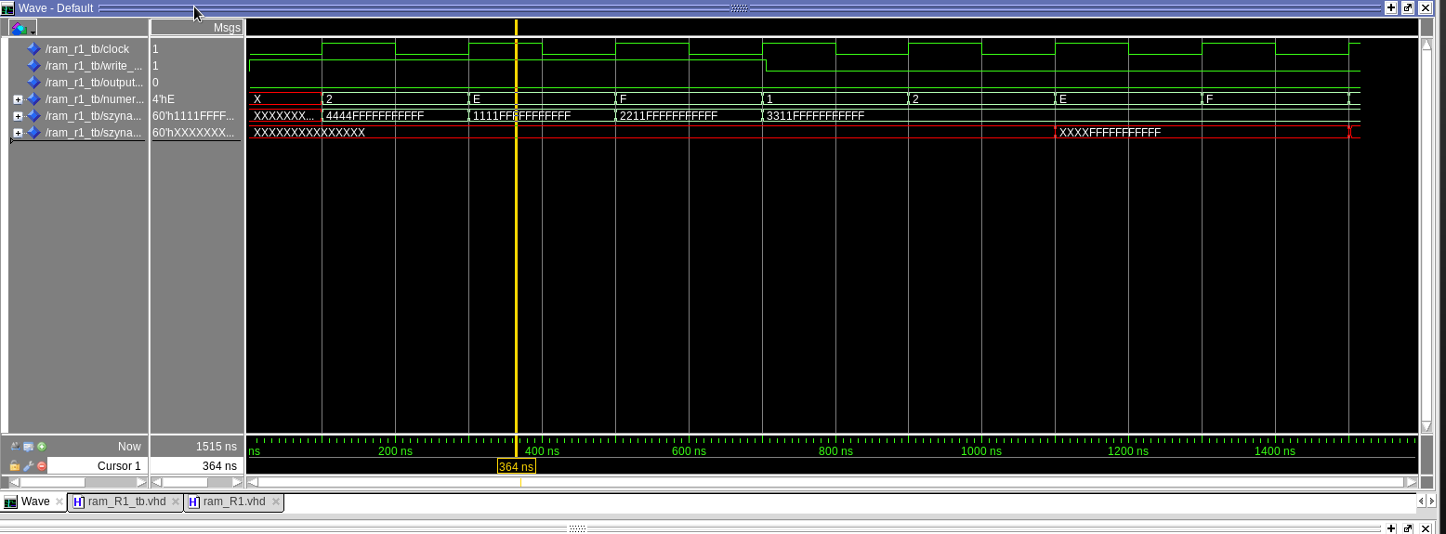Click the green insert cursor icon
This screenshot has height=534, width=1446.
click(x=42, y=446)
